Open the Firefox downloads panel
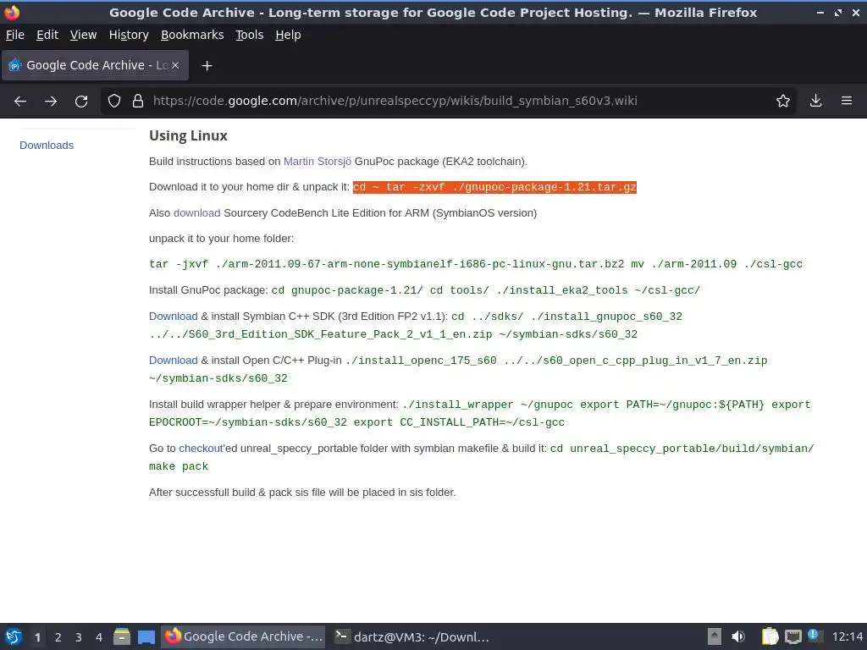This screenshot has width=867, height=650. point(815,101)
